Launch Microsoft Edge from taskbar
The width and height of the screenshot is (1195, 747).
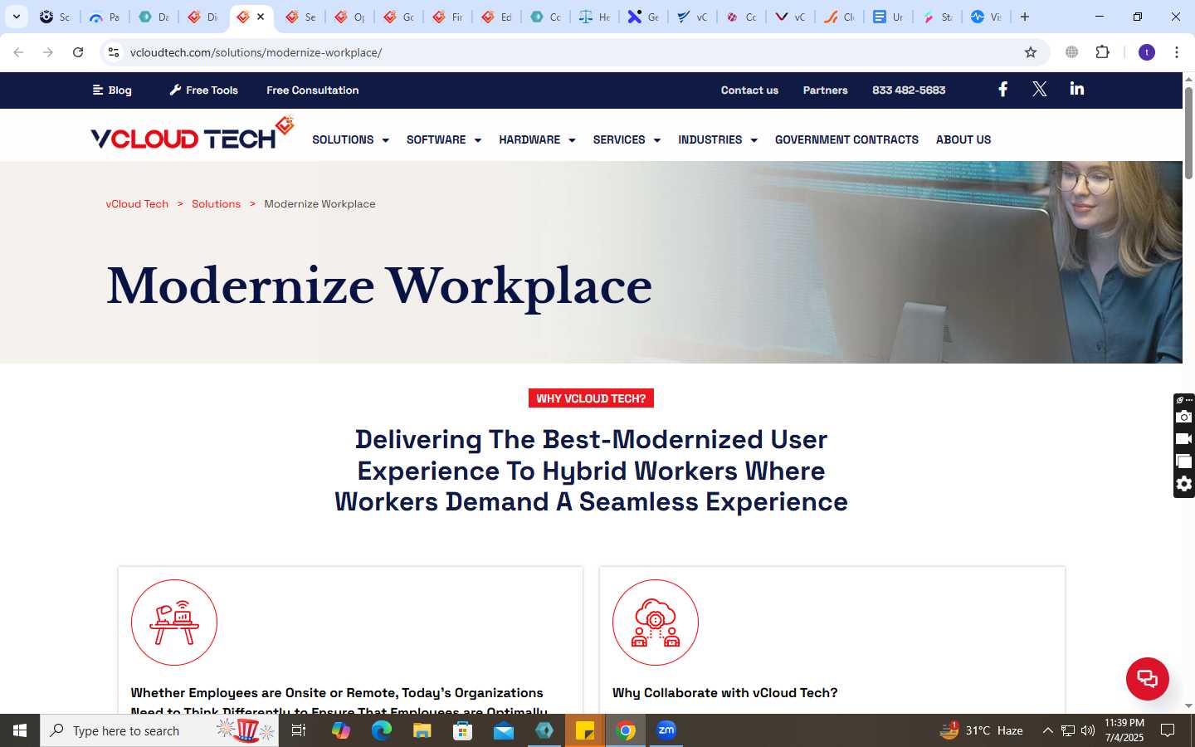(381, 730)
